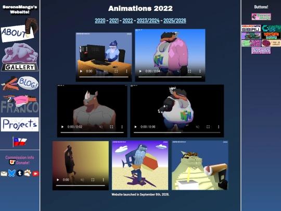
Task: Click the black badge with orange and blue text
Action: click(271, 36)
